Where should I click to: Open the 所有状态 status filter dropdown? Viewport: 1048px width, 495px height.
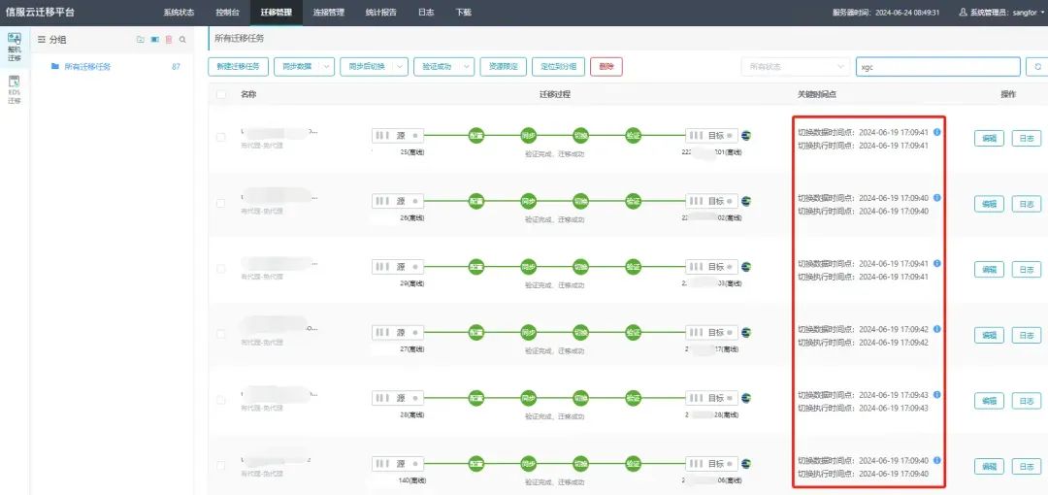pyautogui.click(x=796, y=67)
